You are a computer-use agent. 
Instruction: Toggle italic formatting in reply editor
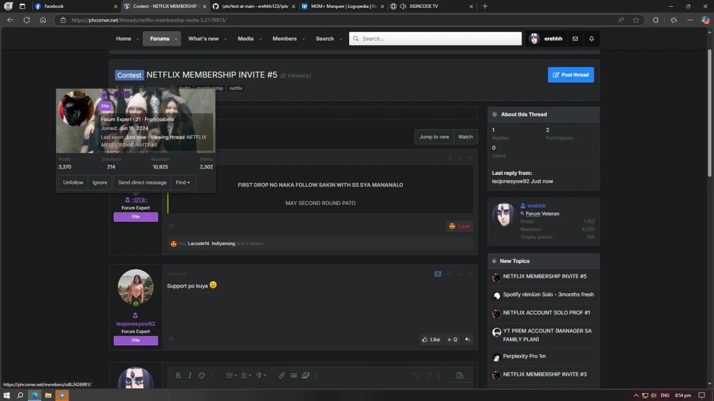coord(190,375)
